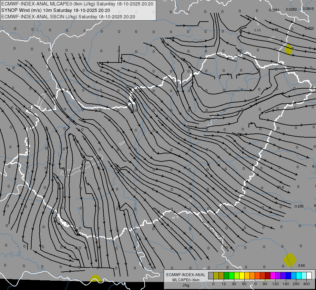Choose the brick red legend swatch left of 90
The height and width of the screenshot is (290, 316).
pos(263,275)
